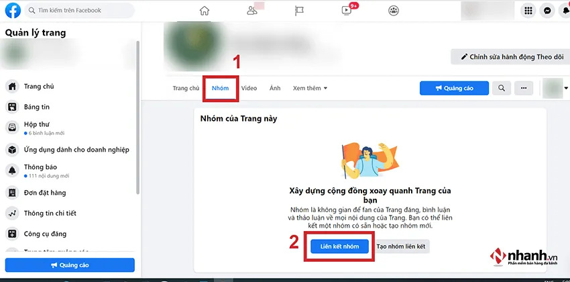The width and height of the screenshot is (570, 282).
Task: Click the Hộp thư inbox icon in sidebar
Action: pyautogui.click(x=12, y=128)
